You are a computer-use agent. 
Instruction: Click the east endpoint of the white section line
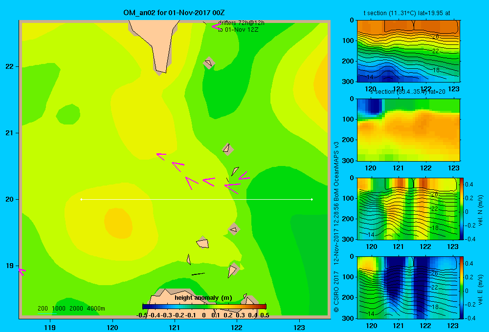[x=312, y=199]
